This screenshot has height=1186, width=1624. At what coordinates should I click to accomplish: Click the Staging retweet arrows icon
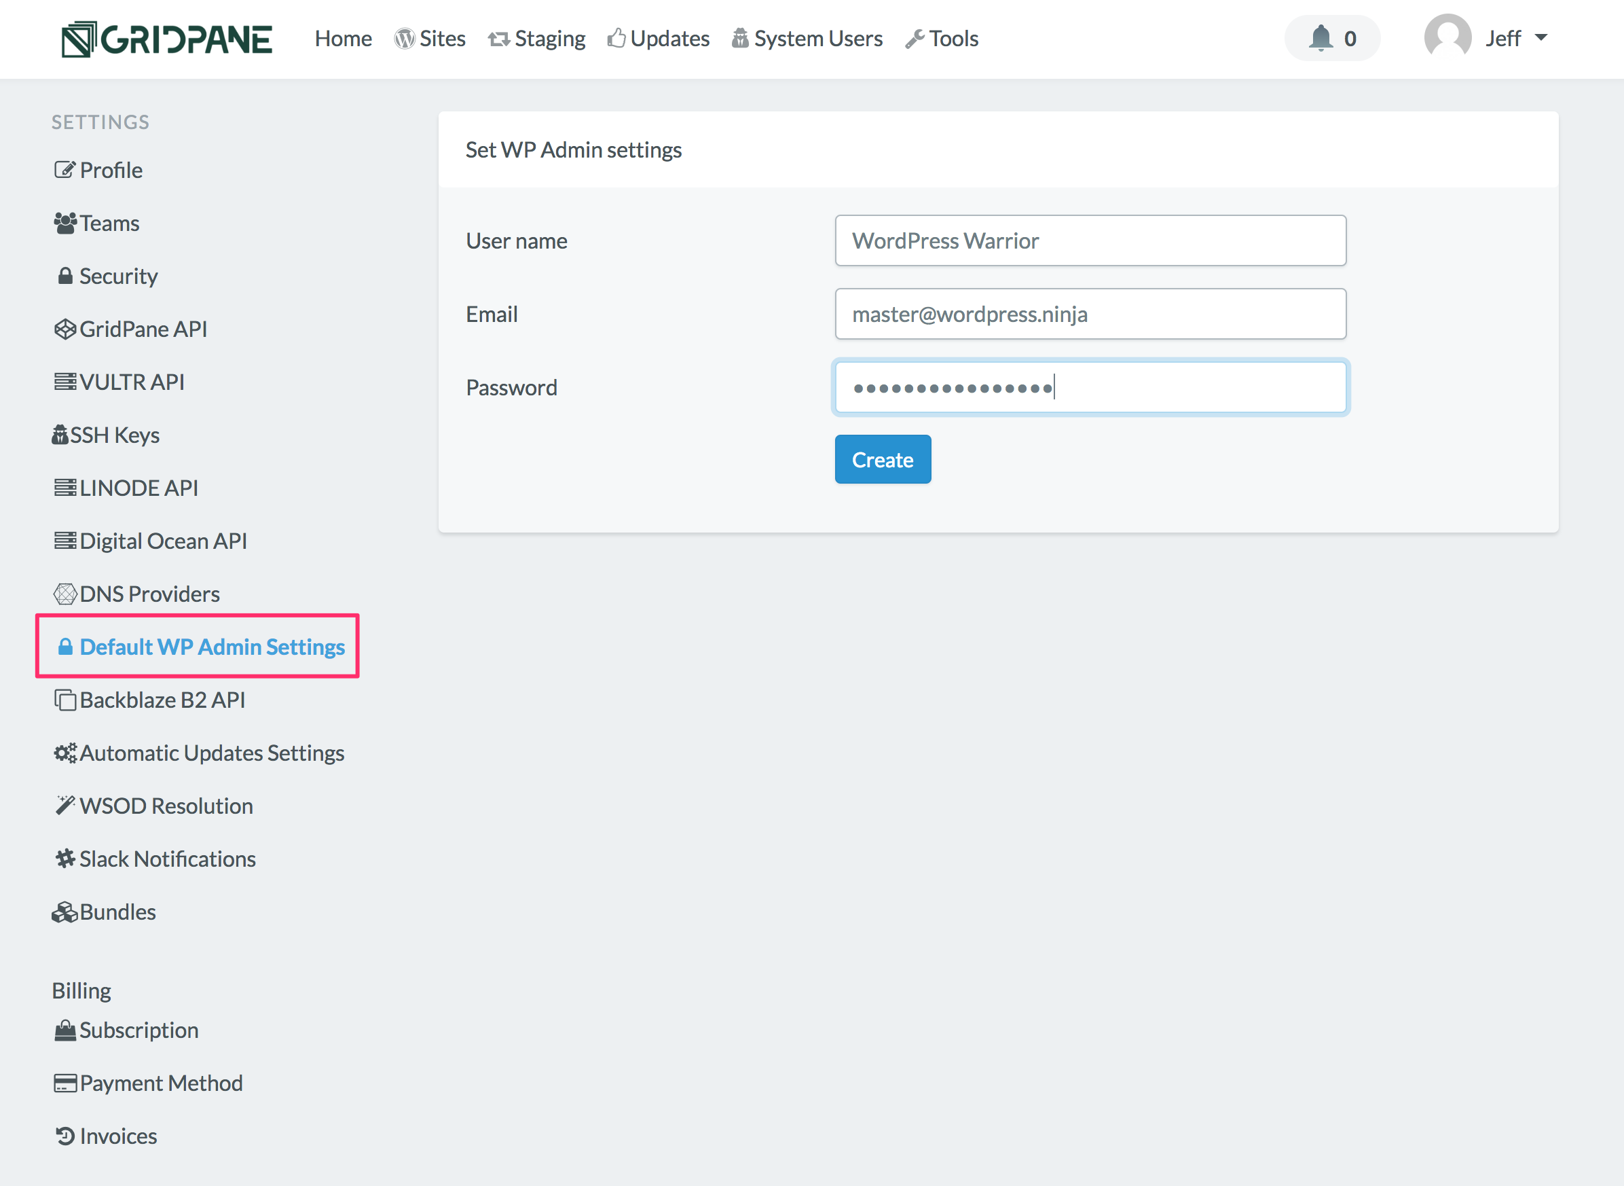(x=499, y=39)
